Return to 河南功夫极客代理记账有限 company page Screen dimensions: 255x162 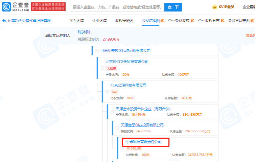(x=30, y=21)
